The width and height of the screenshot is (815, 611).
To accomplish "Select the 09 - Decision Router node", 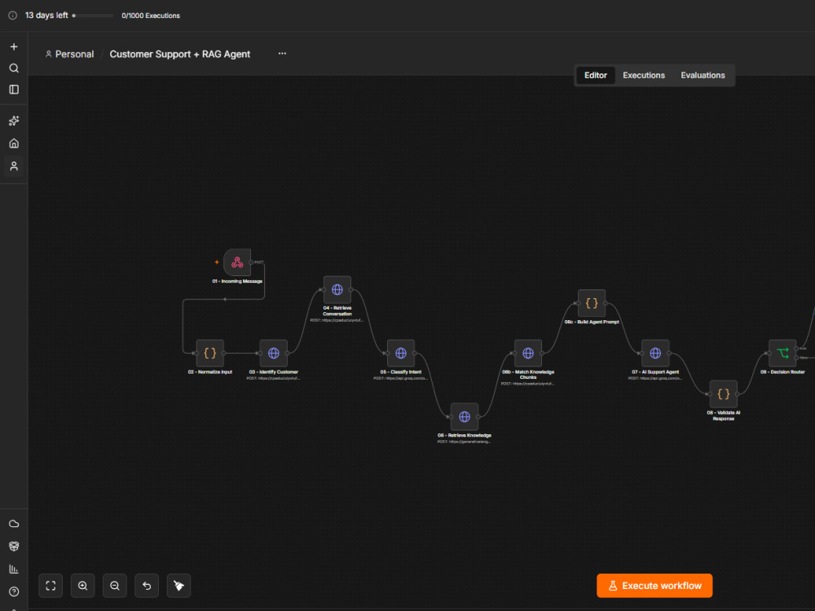I will tap(782, 354).
